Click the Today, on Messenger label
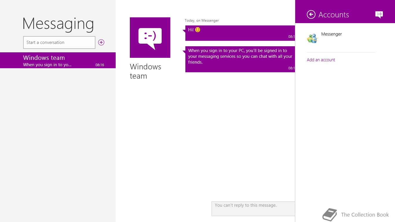395x222 pixels. 202,21
